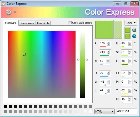The height and width of the screenshot is (117, 140).
Task: Decrease the K percent with down arrow
Action: [130, 100]
